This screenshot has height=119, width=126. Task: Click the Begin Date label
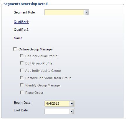[22, 103]
